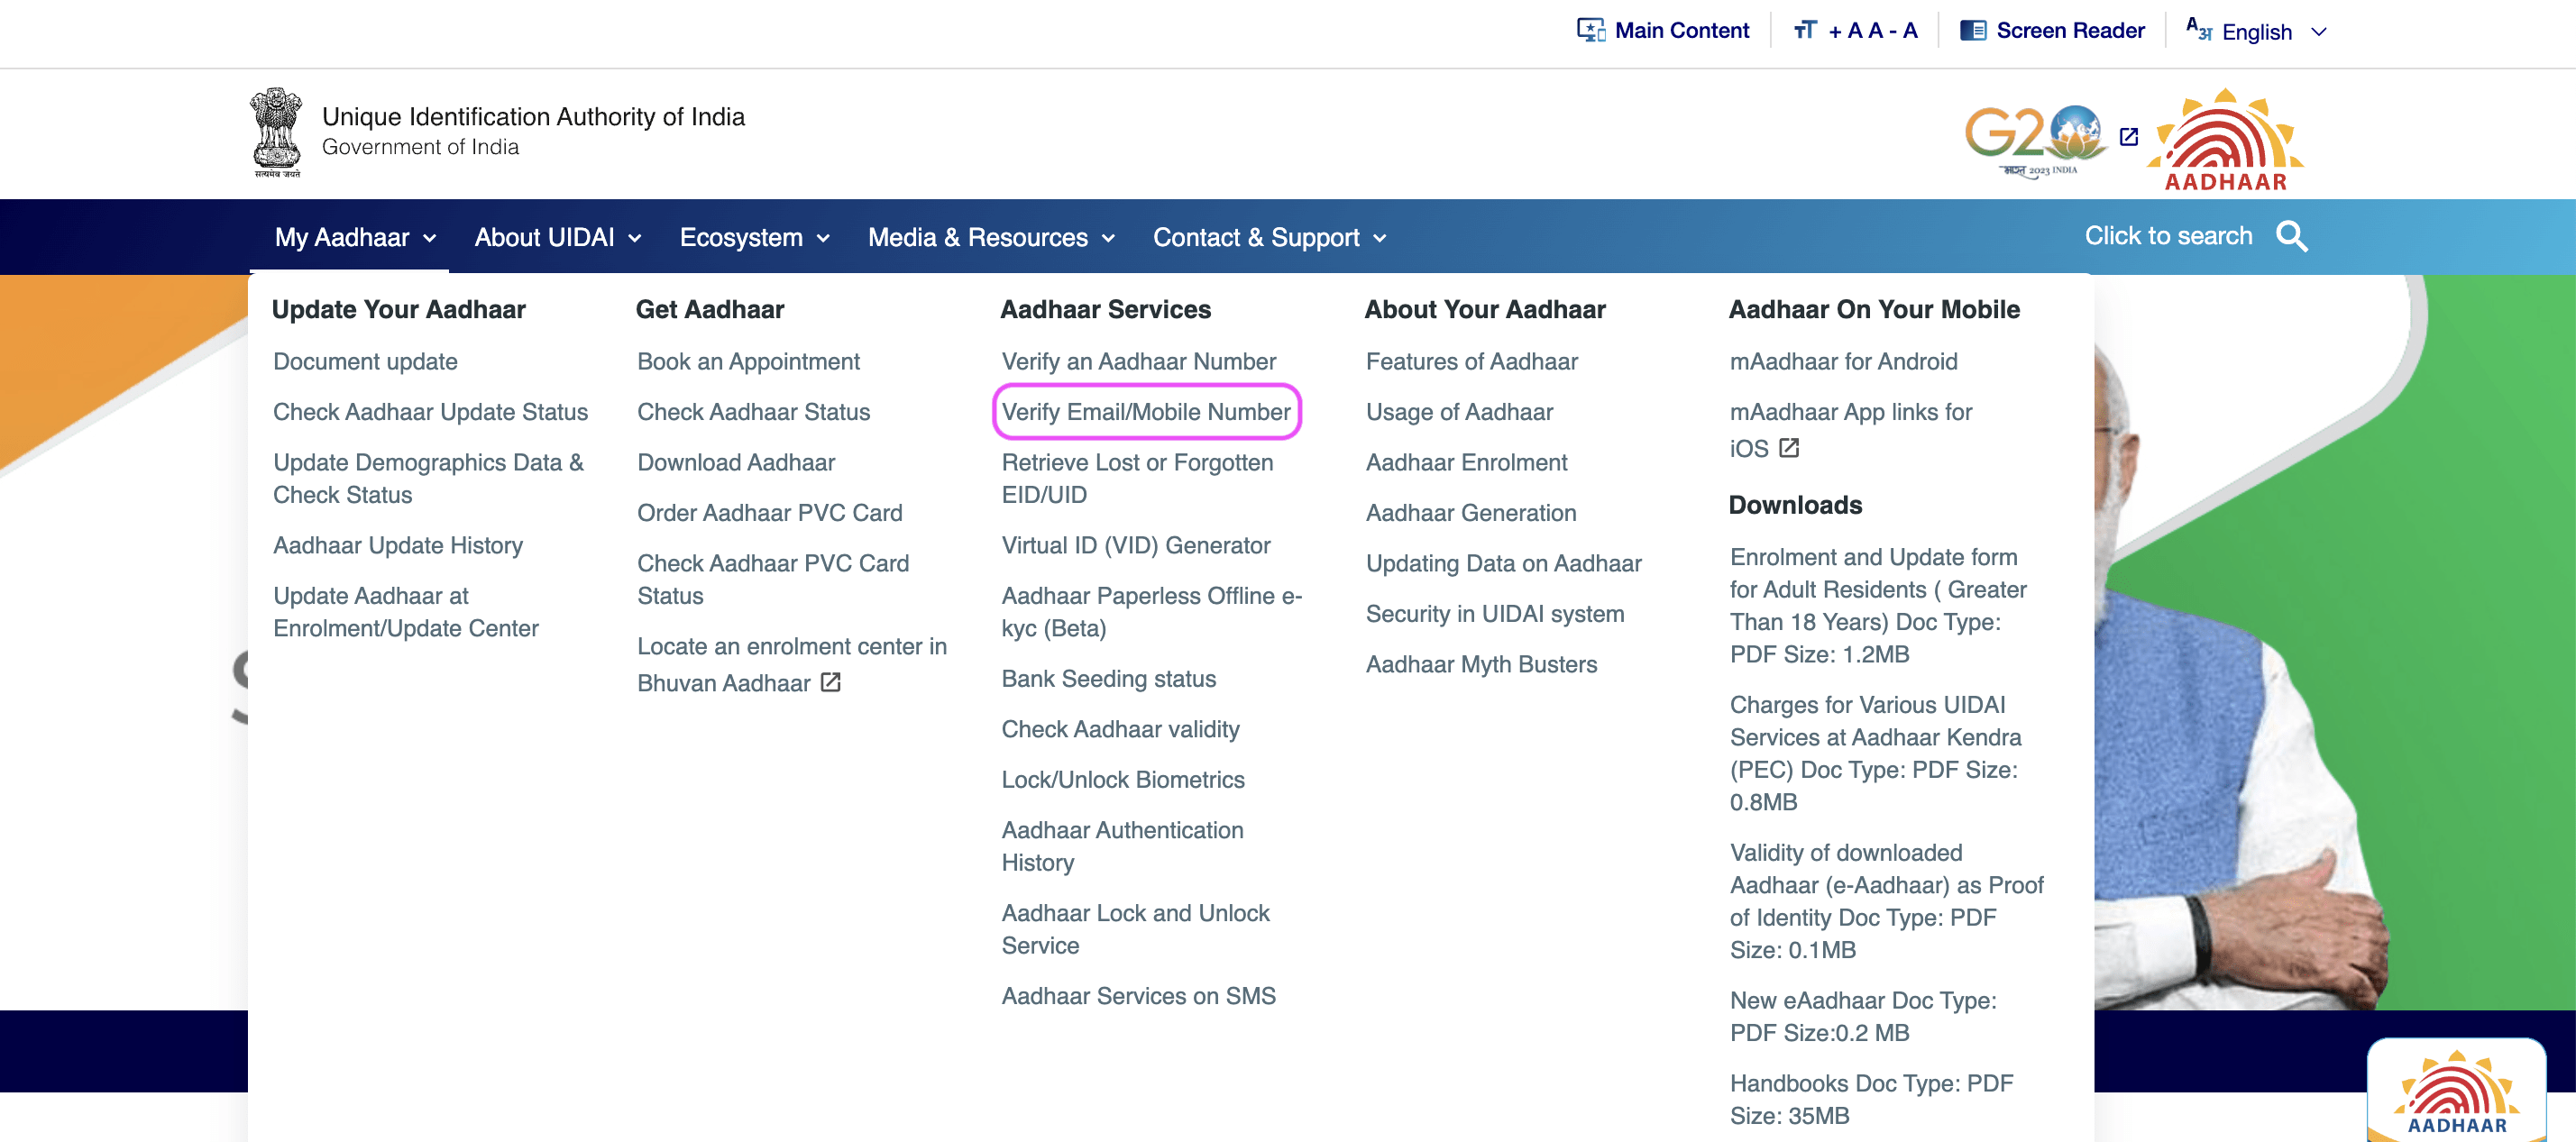Open Check Aadhaar Status
Viewport: 2576px width, 1142px height.
753,412
